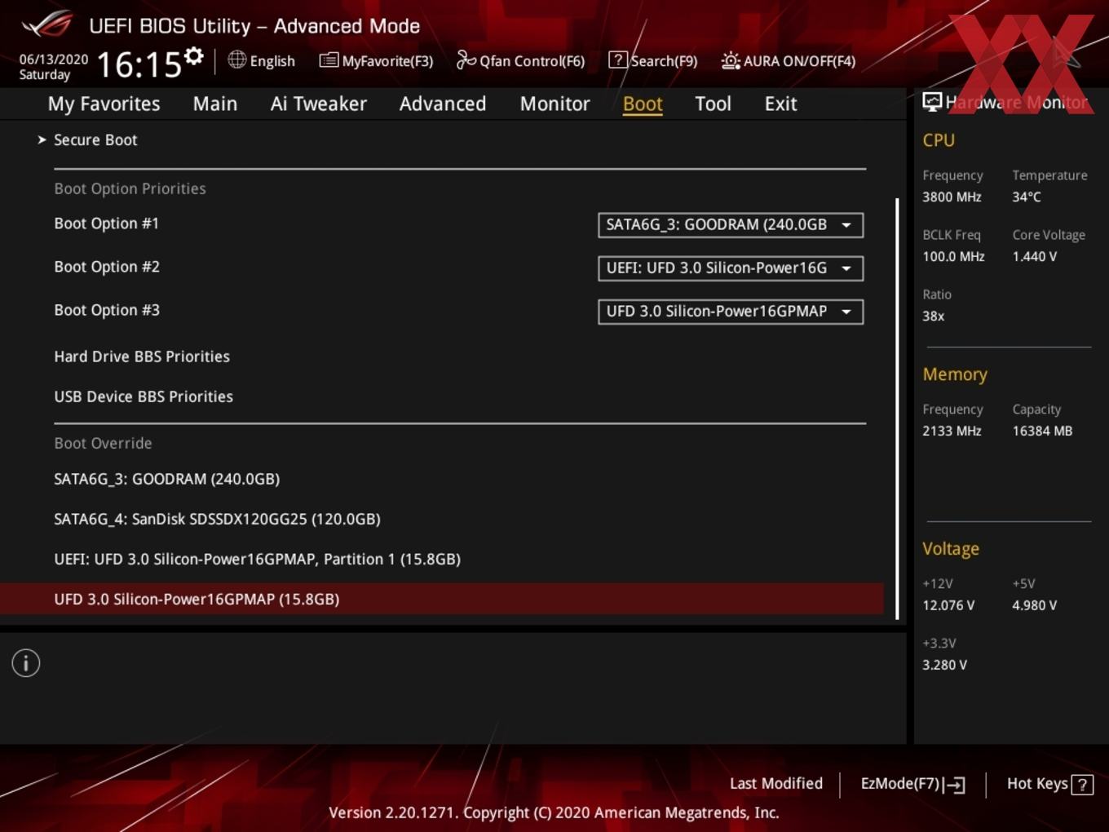
Task: Click the BCLK Freq 100.0 MHz value
Action: 953,256
